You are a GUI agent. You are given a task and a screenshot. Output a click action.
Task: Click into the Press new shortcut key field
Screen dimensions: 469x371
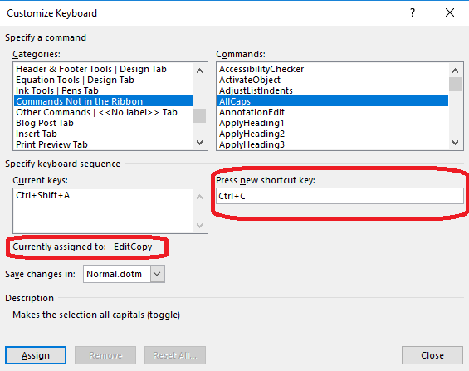pyautogui.click(x=340, y=196)
